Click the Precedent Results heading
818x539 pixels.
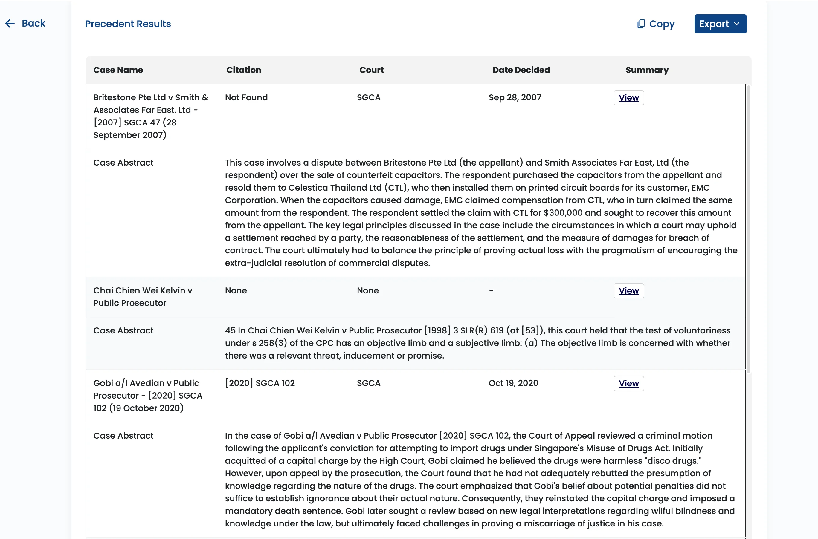(x=128, y=24)
